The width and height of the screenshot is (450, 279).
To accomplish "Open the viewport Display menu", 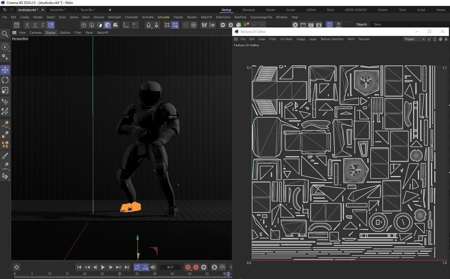I will pos(51,33).
